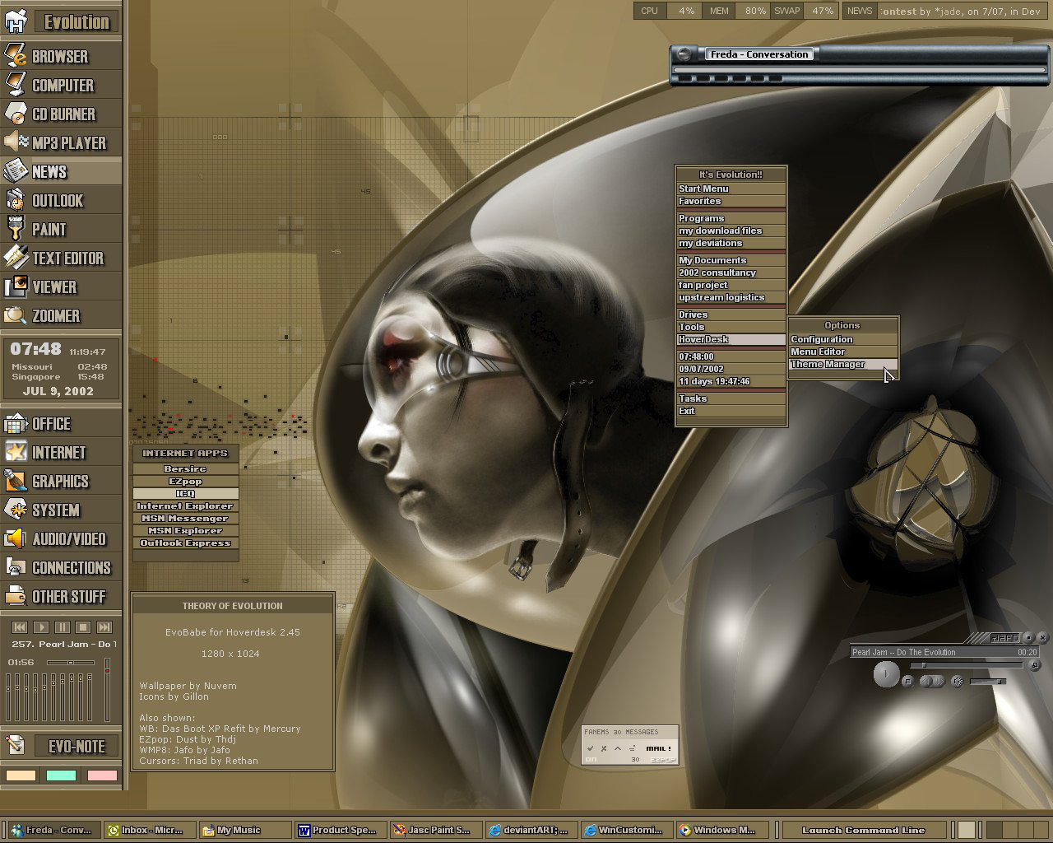Launch Outlook Express from Internet Apps

click(185, 543)
